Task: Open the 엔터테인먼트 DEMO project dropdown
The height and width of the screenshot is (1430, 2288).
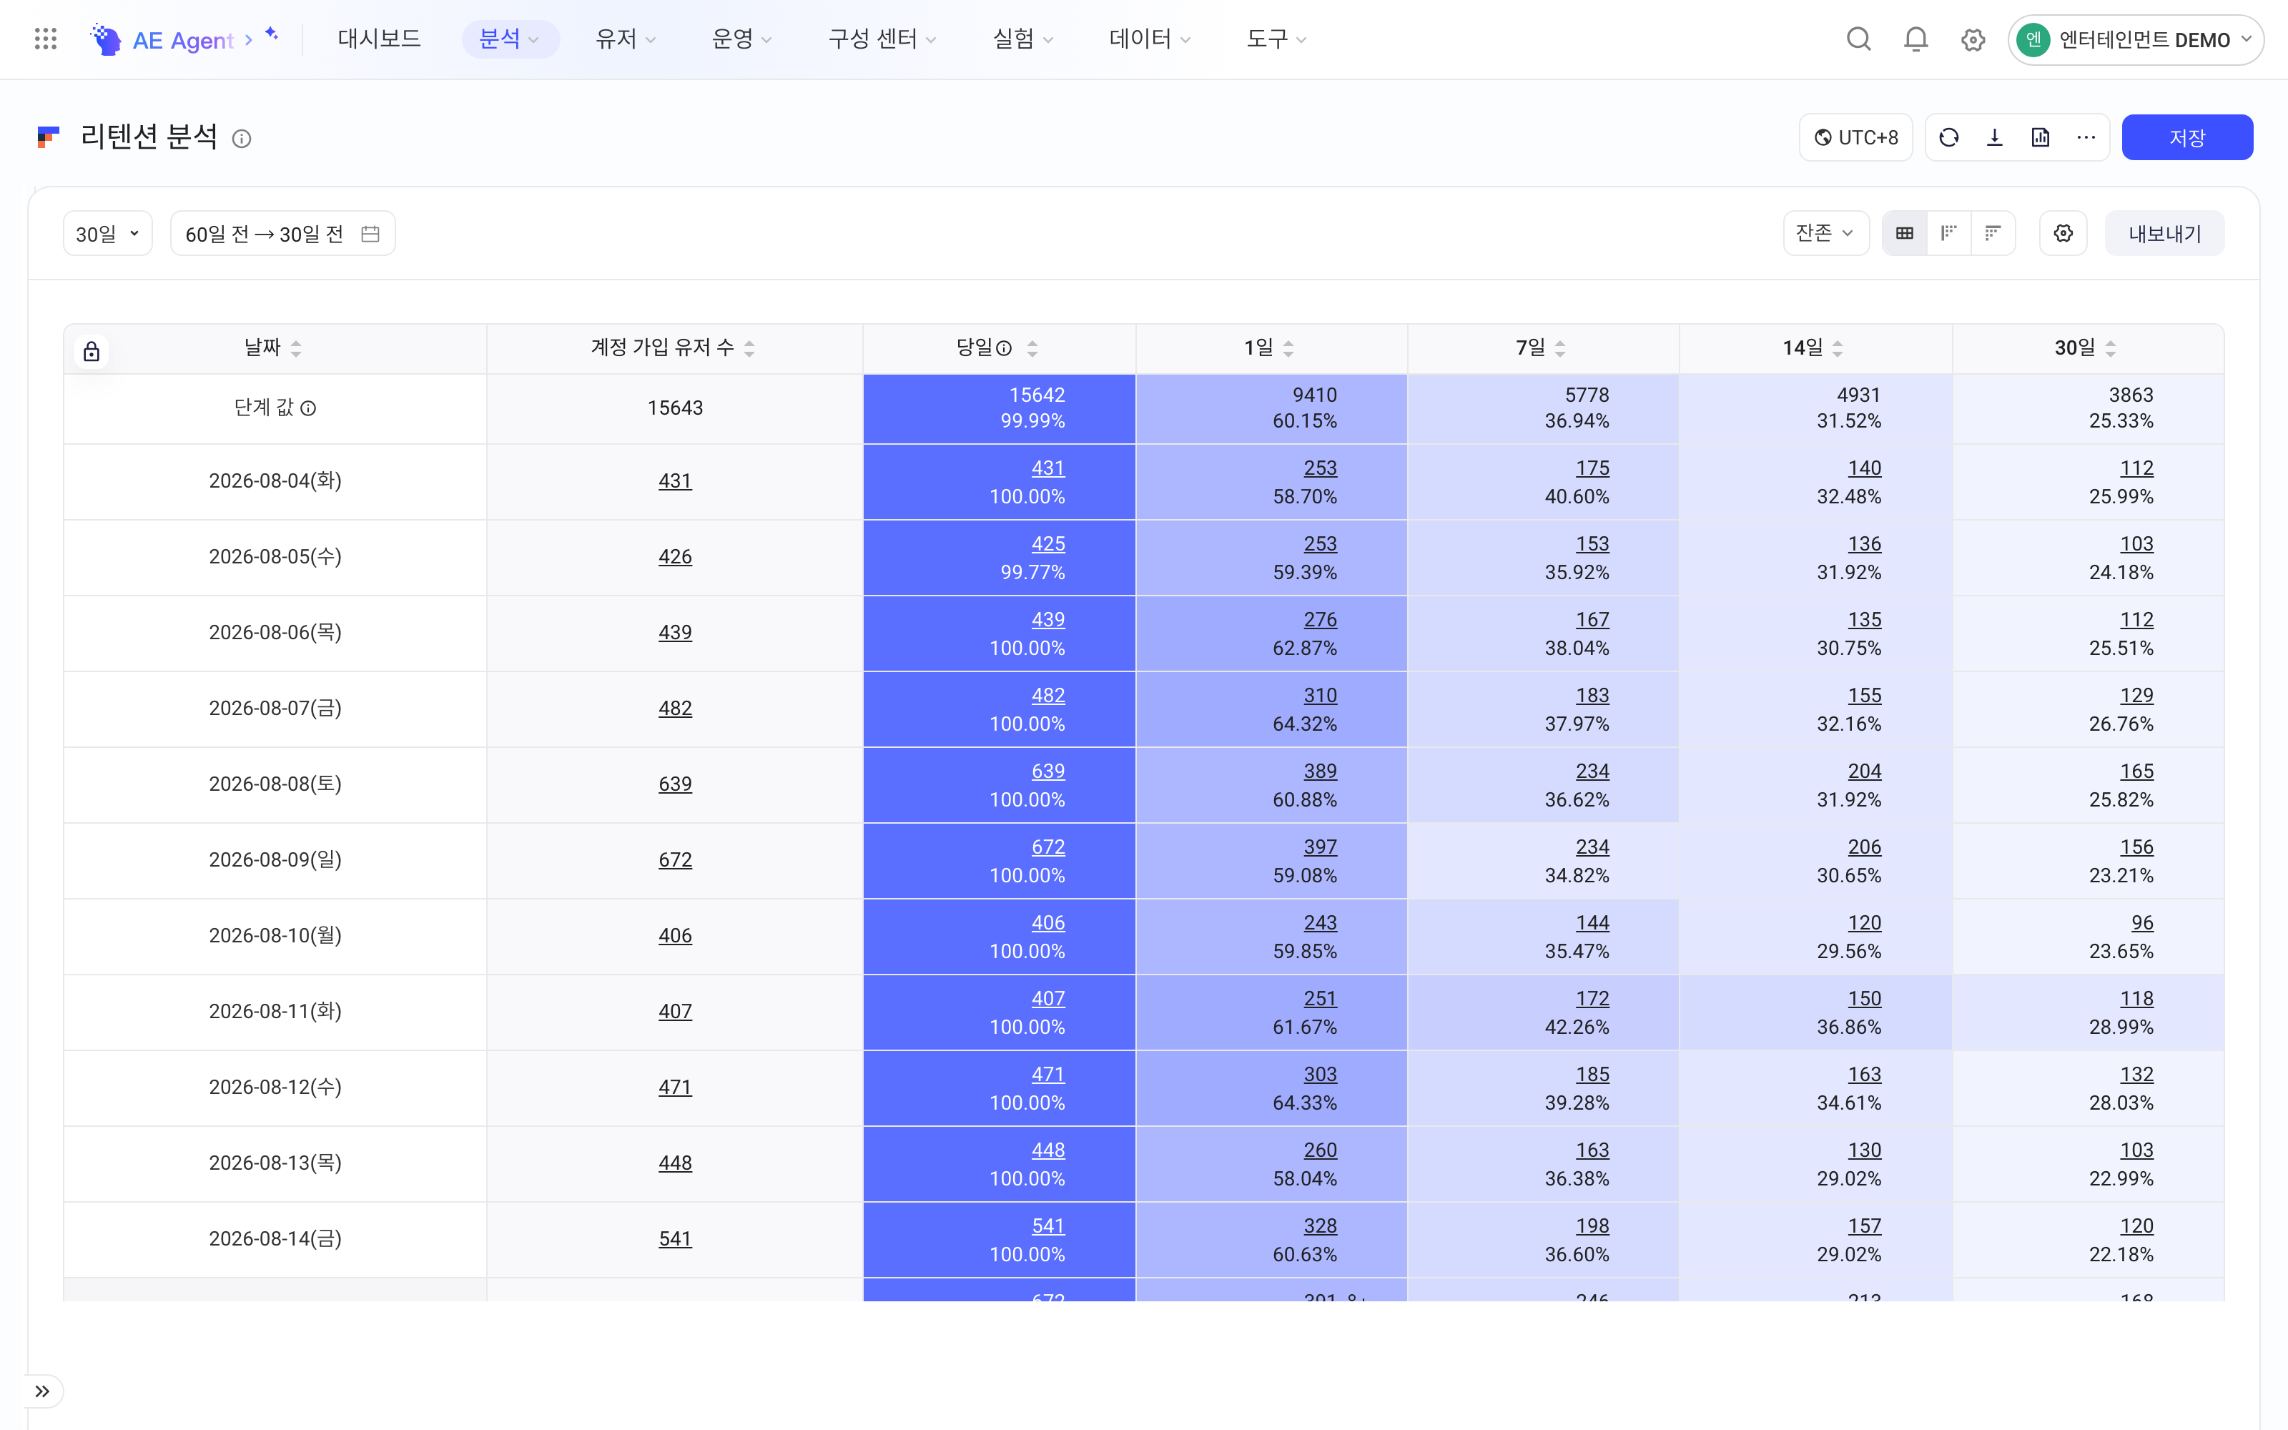Action: tap(2135, 40)
